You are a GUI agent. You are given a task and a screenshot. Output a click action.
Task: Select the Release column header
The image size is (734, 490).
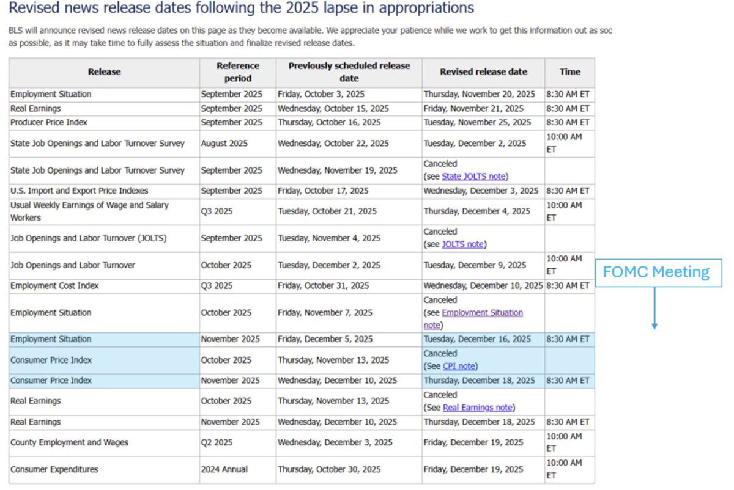tap(103, 72)
